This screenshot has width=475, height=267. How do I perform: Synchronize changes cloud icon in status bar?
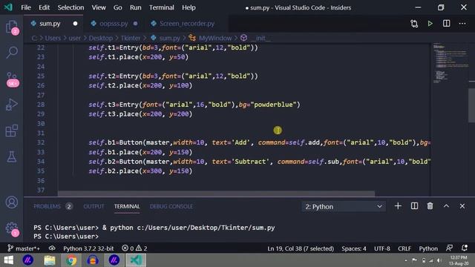(x=52, y=248)
